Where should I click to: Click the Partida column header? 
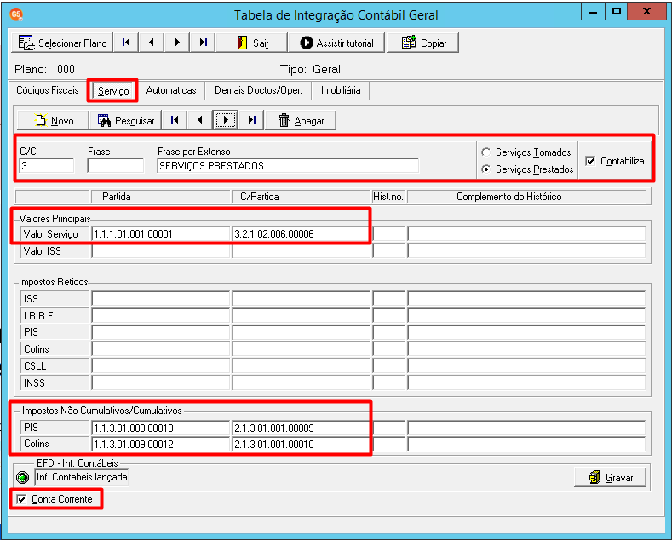click(161, 197)
